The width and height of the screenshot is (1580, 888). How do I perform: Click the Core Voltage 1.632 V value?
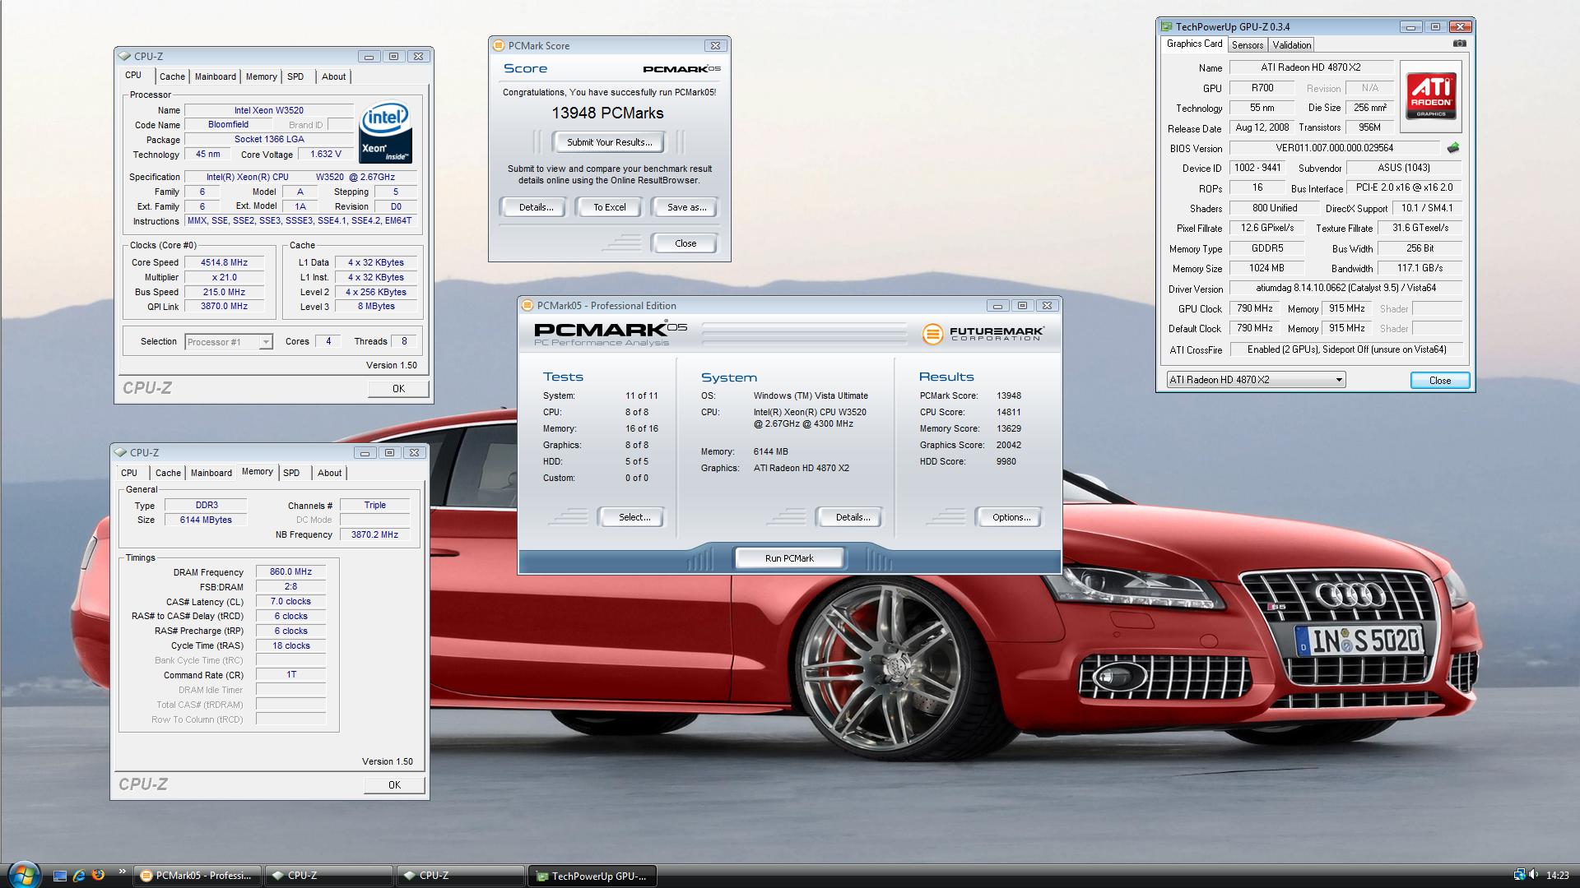326,154
